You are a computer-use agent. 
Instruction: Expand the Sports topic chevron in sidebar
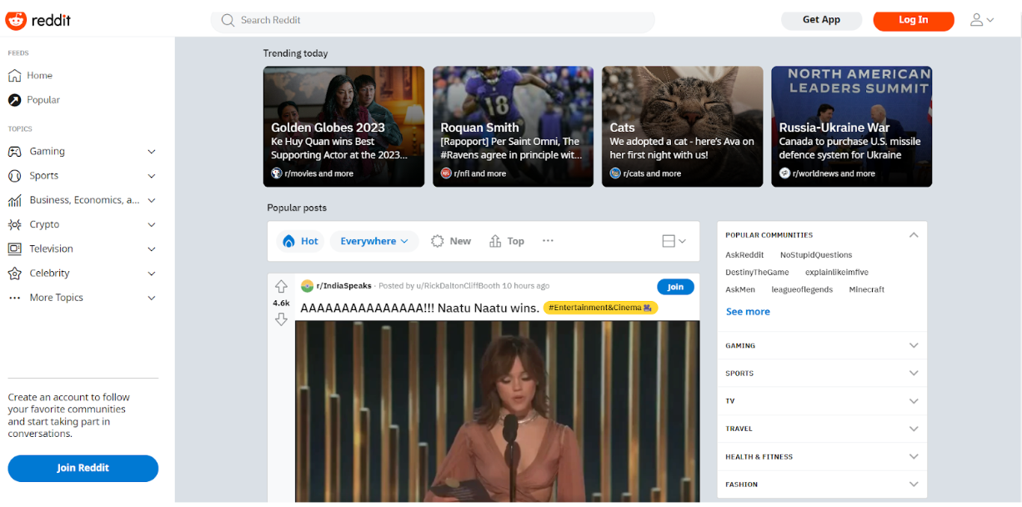click(152, 176)
